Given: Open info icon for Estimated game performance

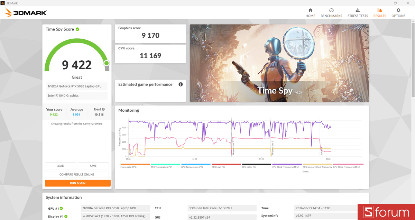Looking at the screenshot, I should pyautogui.click(x=181, y=84).
